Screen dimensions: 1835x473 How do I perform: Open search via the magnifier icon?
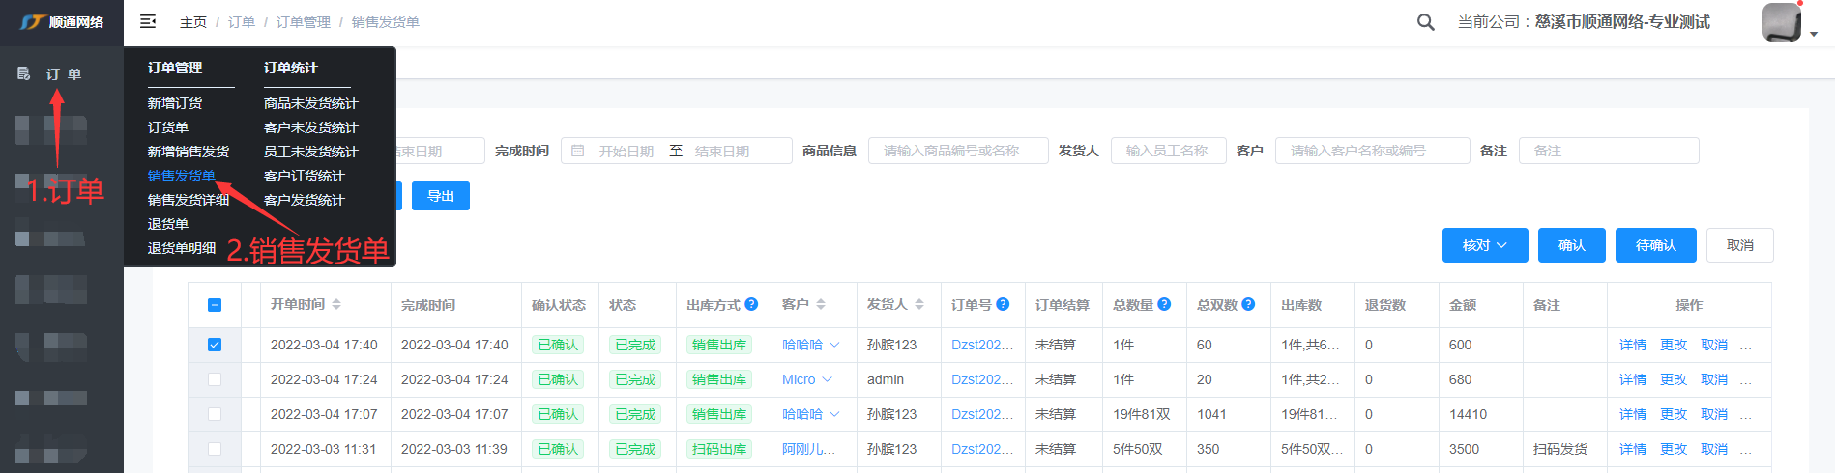[x=1425, y=22]
